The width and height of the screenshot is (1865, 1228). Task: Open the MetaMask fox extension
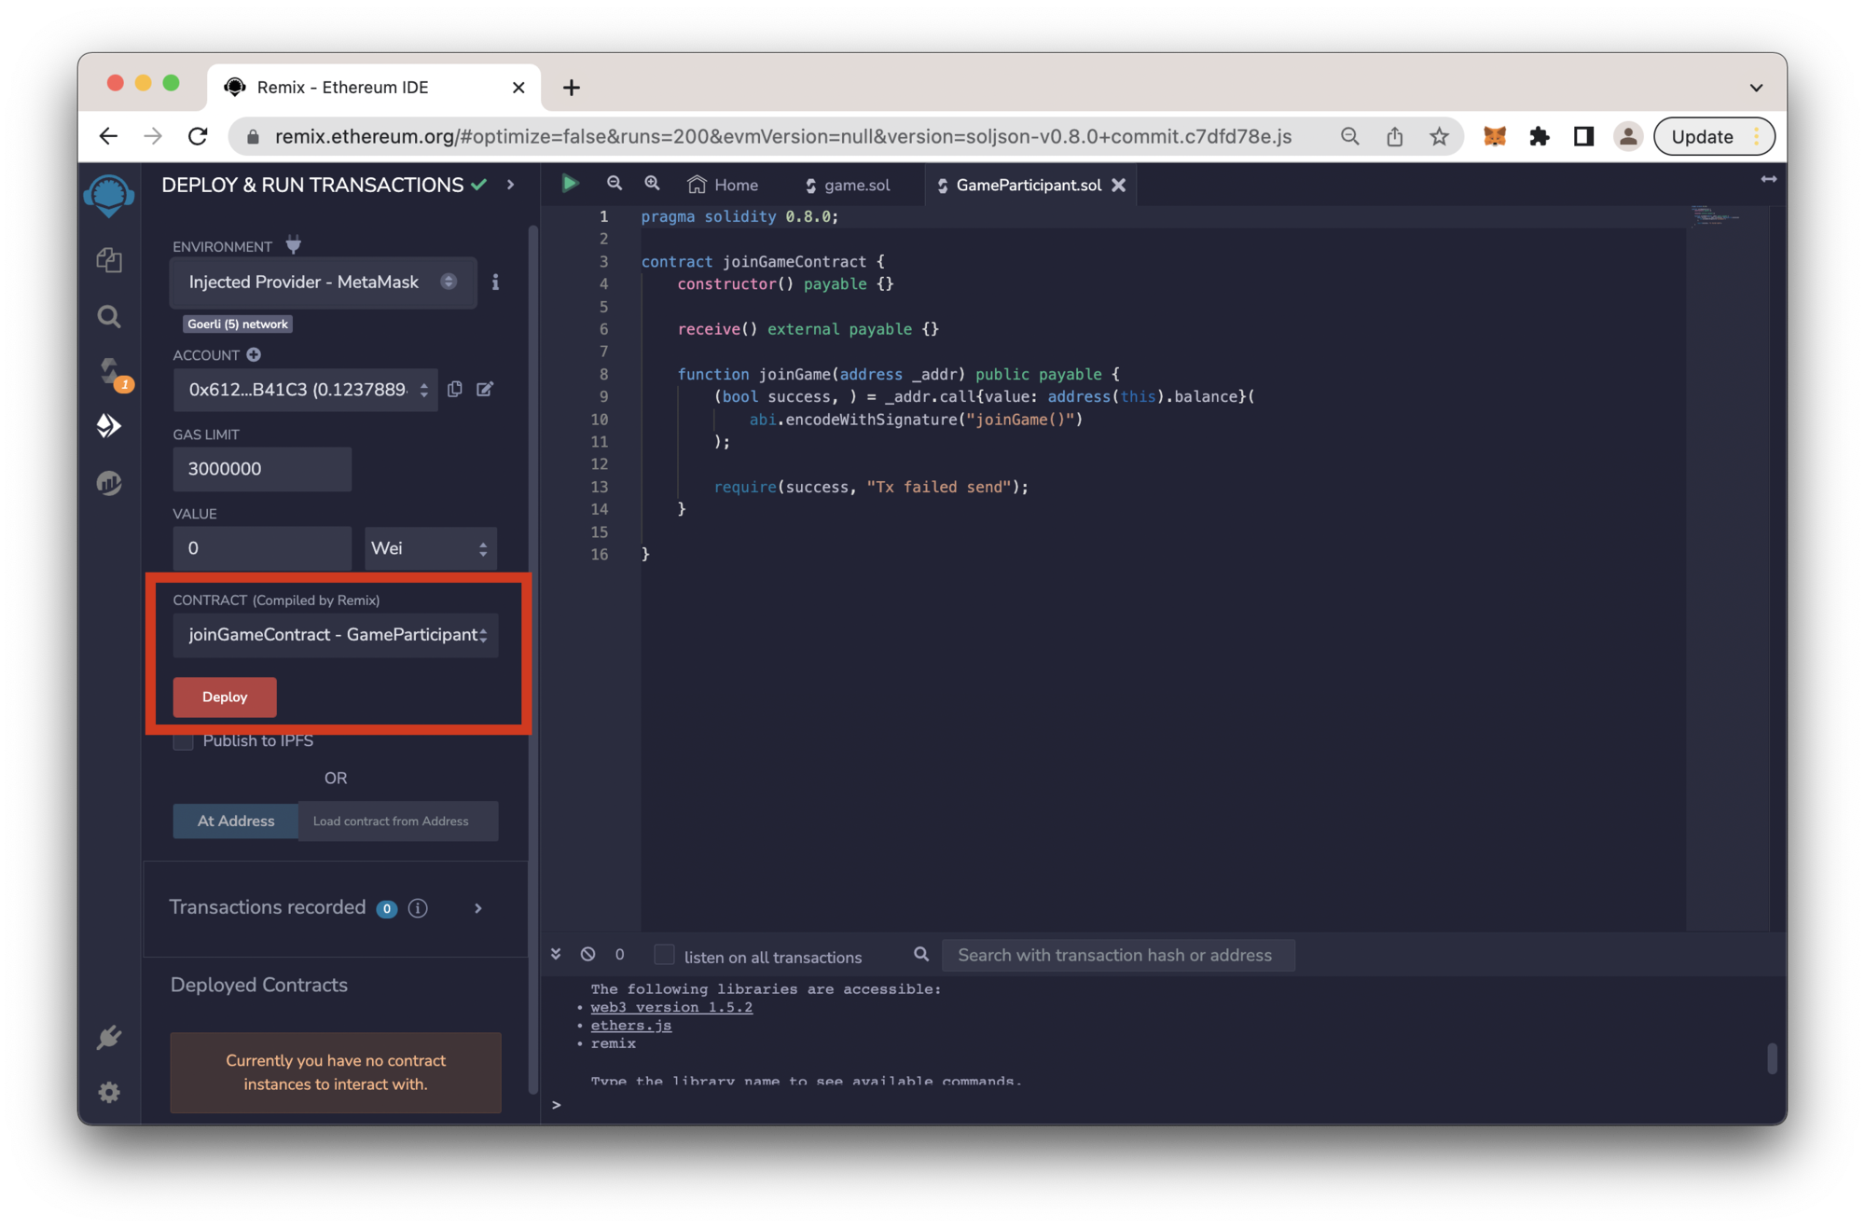1495,136
